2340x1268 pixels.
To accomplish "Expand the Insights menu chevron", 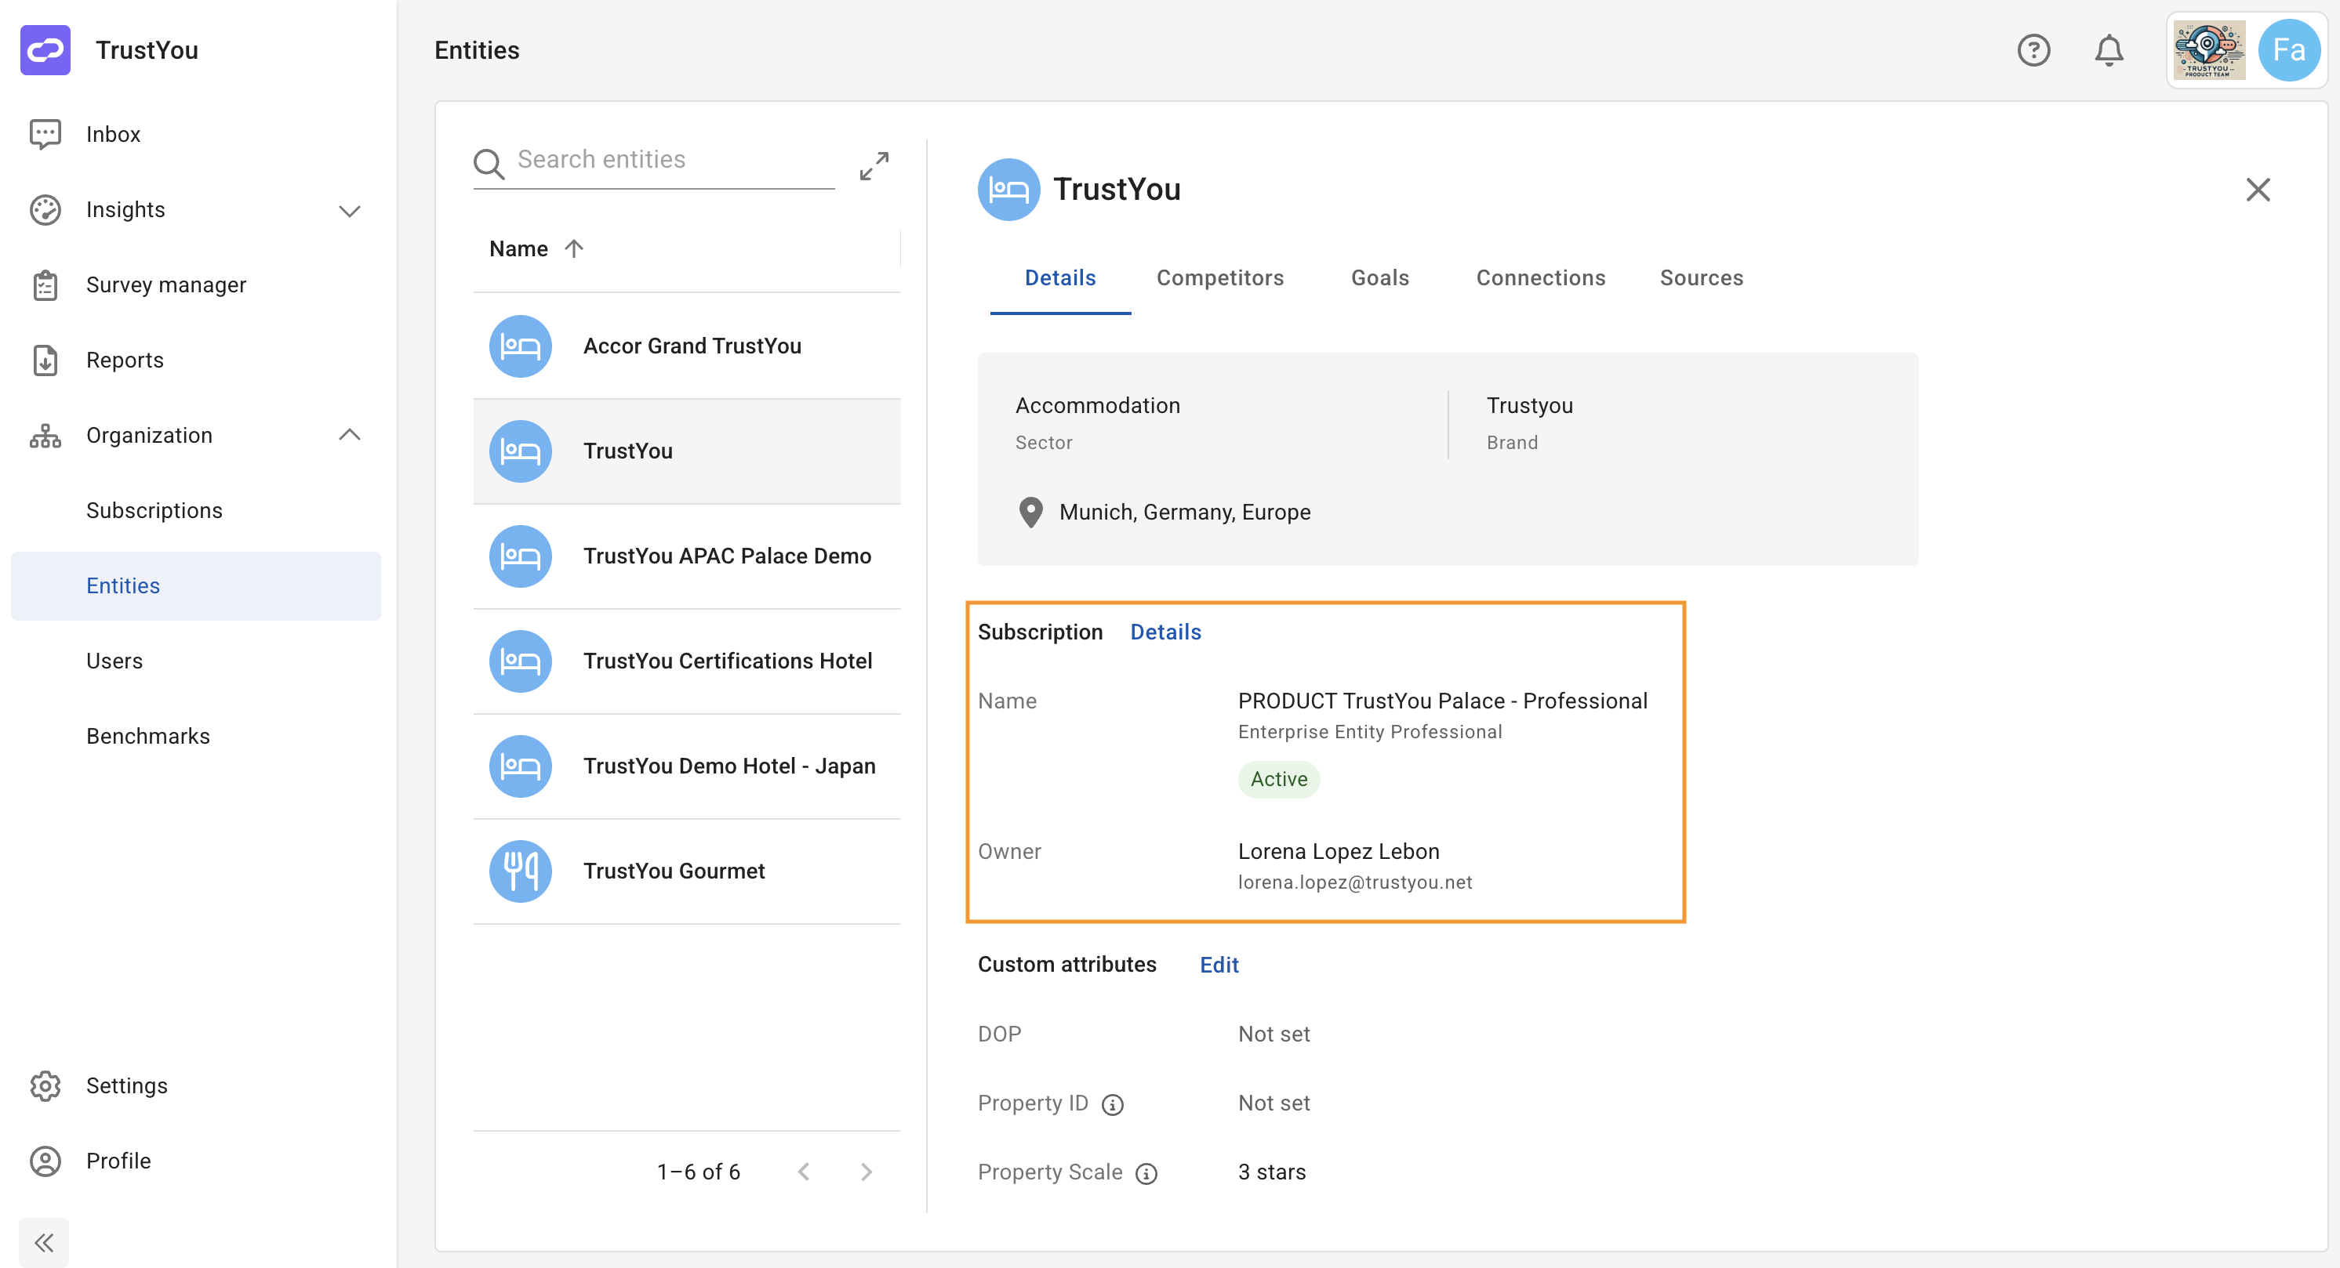I will (350, 211).
